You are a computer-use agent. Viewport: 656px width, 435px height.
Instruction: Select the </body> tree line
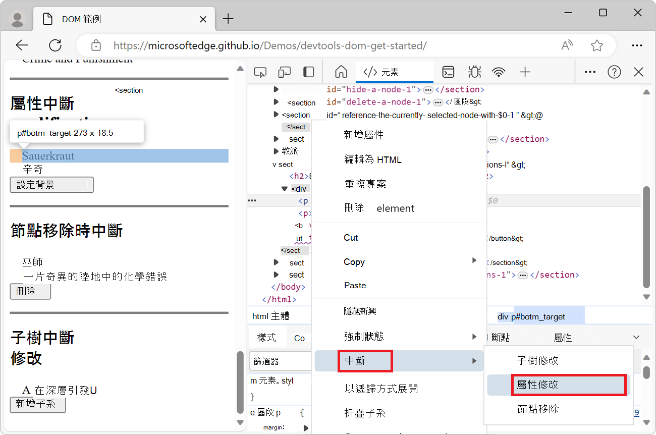coord(289,287)
